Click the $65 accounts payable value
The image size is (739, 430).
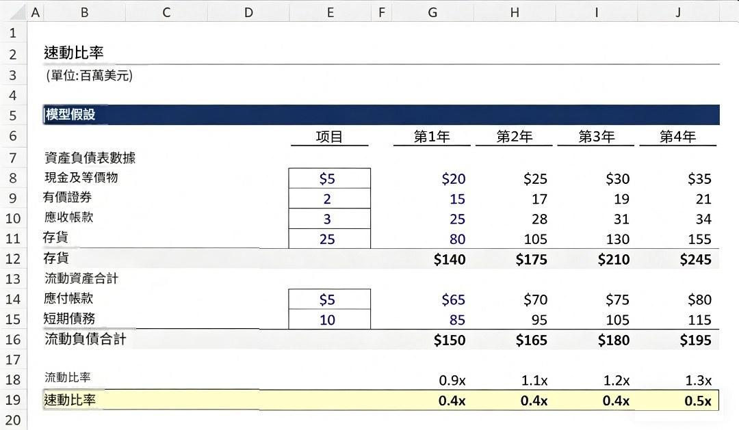pos(454,300)
